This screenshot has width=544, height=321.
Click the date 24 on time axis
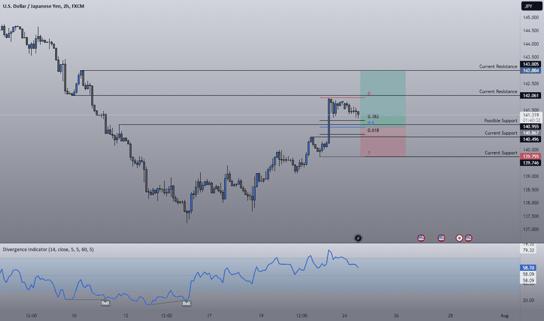coord(344,316)
